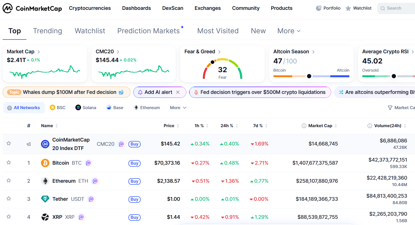Open the Fed decision liquidations news link
This screenshot has width=415, height=225.
[260, 92]
